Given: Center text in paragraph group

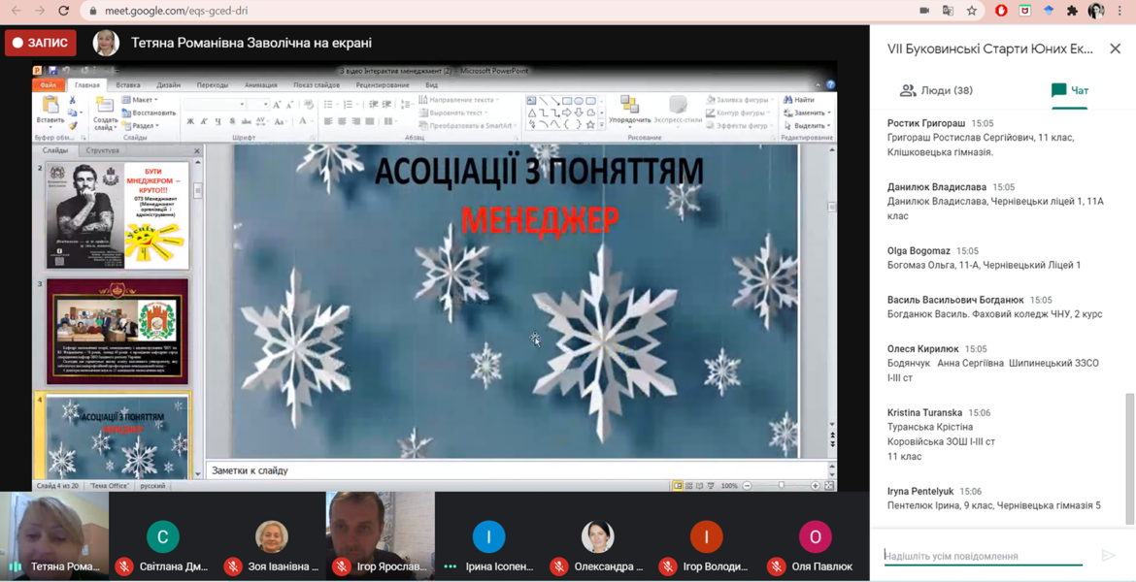Looking at the screenshot, I should [342, 121].
